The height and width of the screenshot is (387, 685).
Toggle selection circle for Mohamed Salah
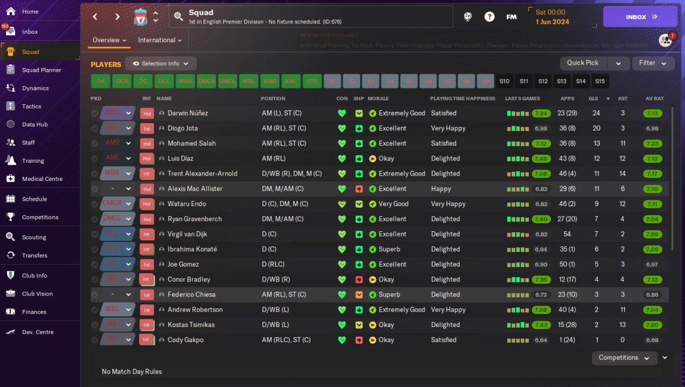pyautogui.click(x=95, y=143)
